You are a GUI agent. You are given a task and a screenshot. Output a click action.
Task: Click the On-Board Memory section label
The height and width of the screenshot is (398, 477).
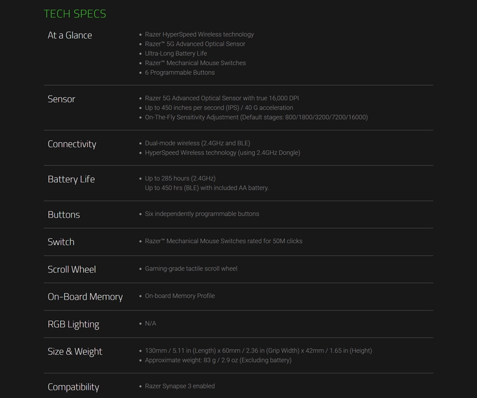tap(85, 297)
